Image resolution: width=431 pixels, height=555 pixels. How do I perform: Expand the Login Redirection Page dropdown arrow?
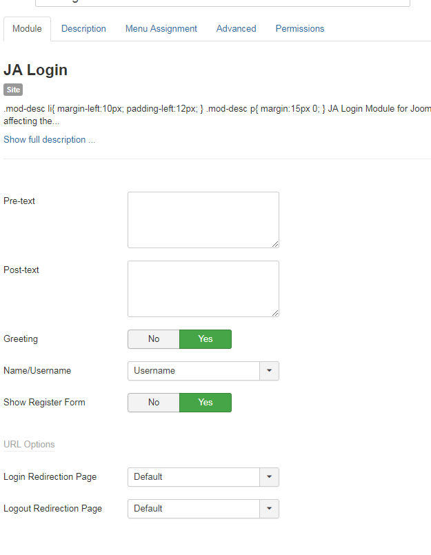[269, 477]
